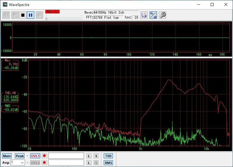Click the Max frequency readout 8.1Hz

coord(13,64)
